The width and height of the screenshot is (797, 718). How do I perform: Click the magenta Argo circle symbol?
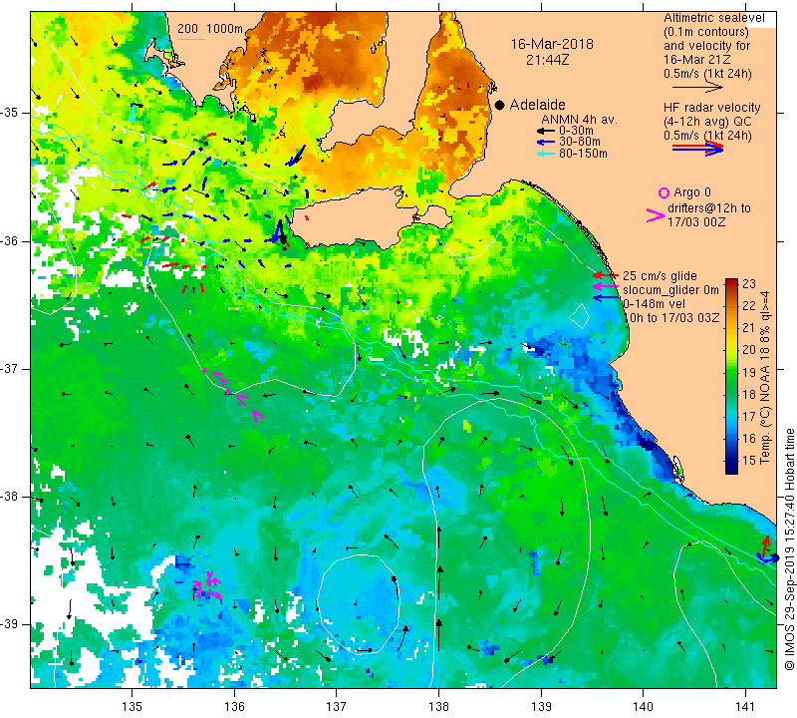[664, 192]
